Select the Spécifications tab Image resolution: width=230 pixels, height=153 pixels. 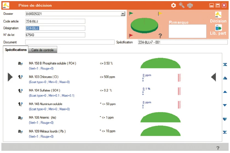[16, 50]
